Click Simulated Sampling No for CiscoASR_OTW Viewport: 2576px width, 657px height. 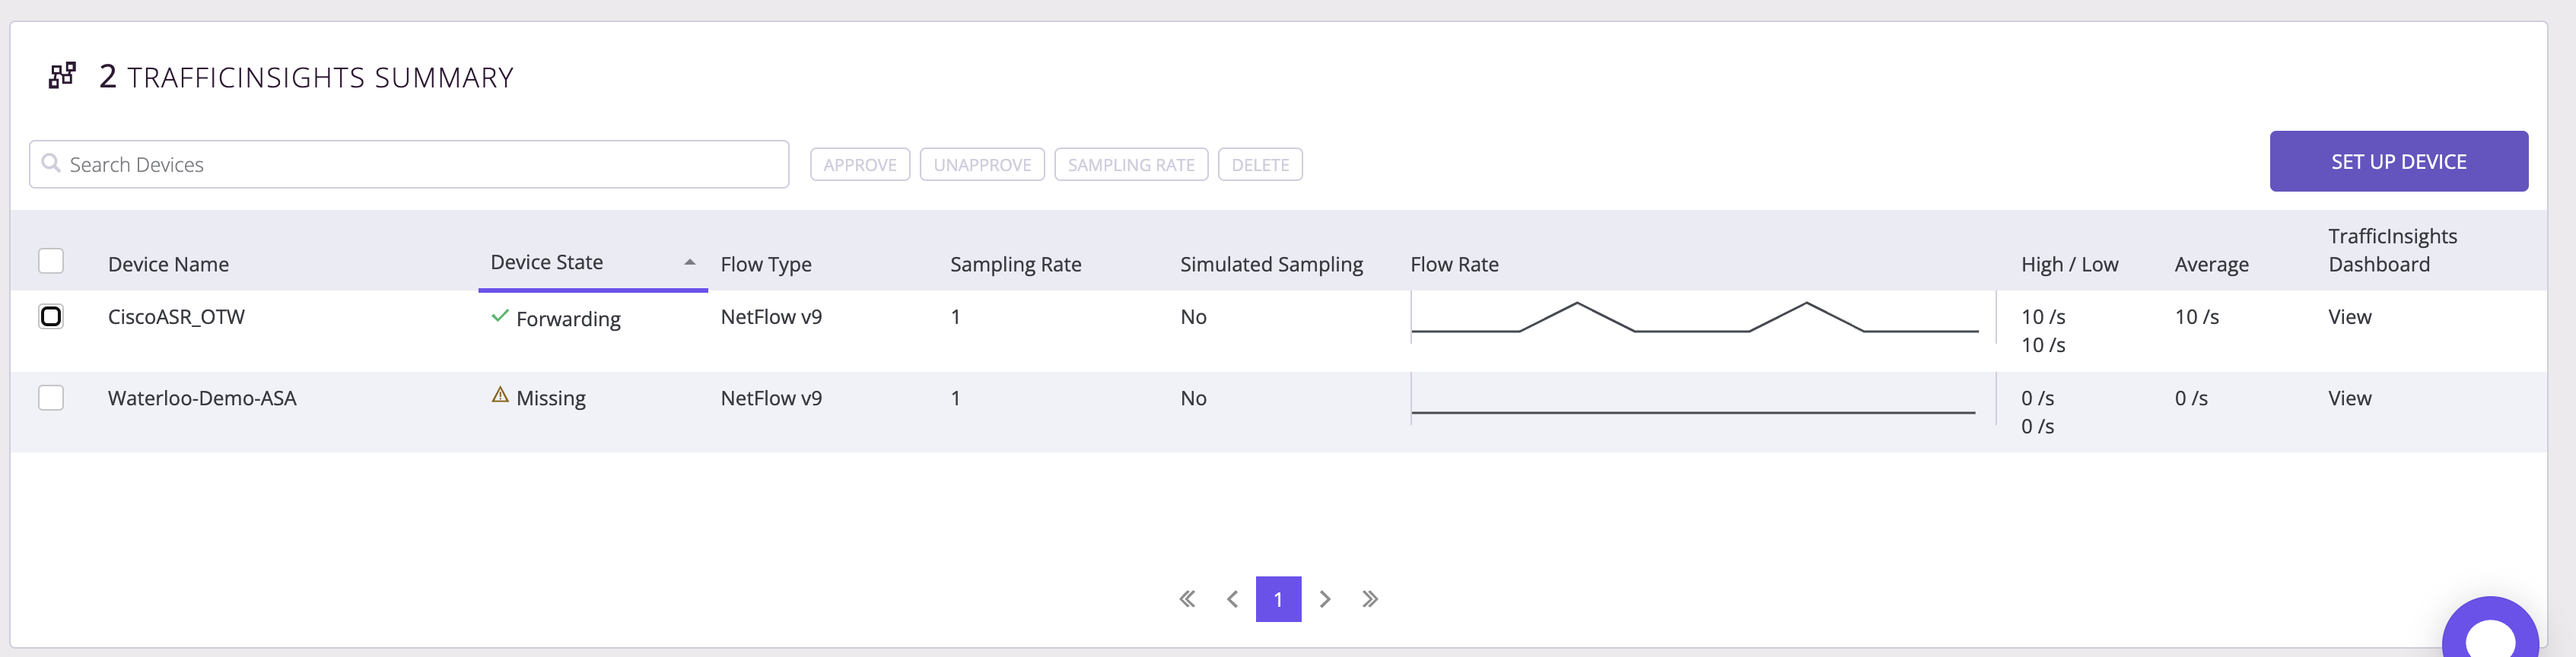point(1193,317)
